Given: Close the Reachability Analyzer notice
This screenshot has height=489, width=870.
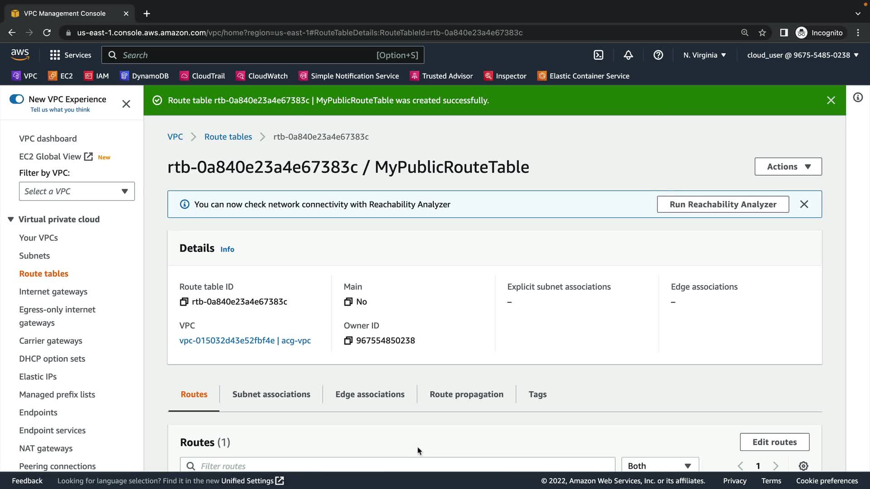Looking at the screenshot, I should point(804,205).
